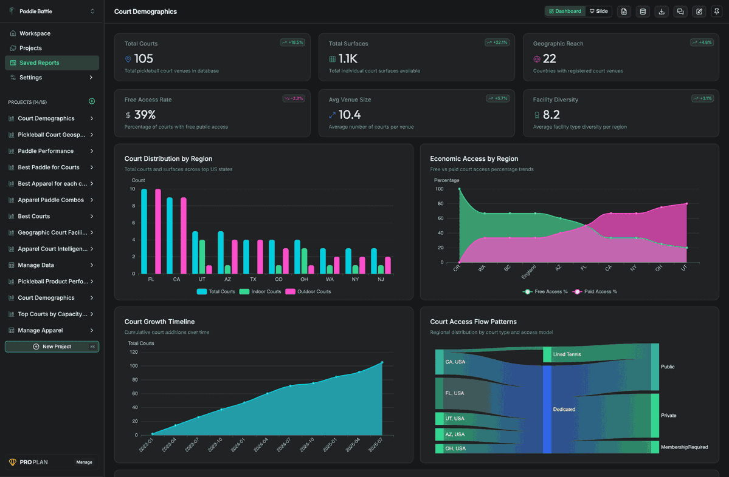Click the Projects folder icon

pos(13,49)
